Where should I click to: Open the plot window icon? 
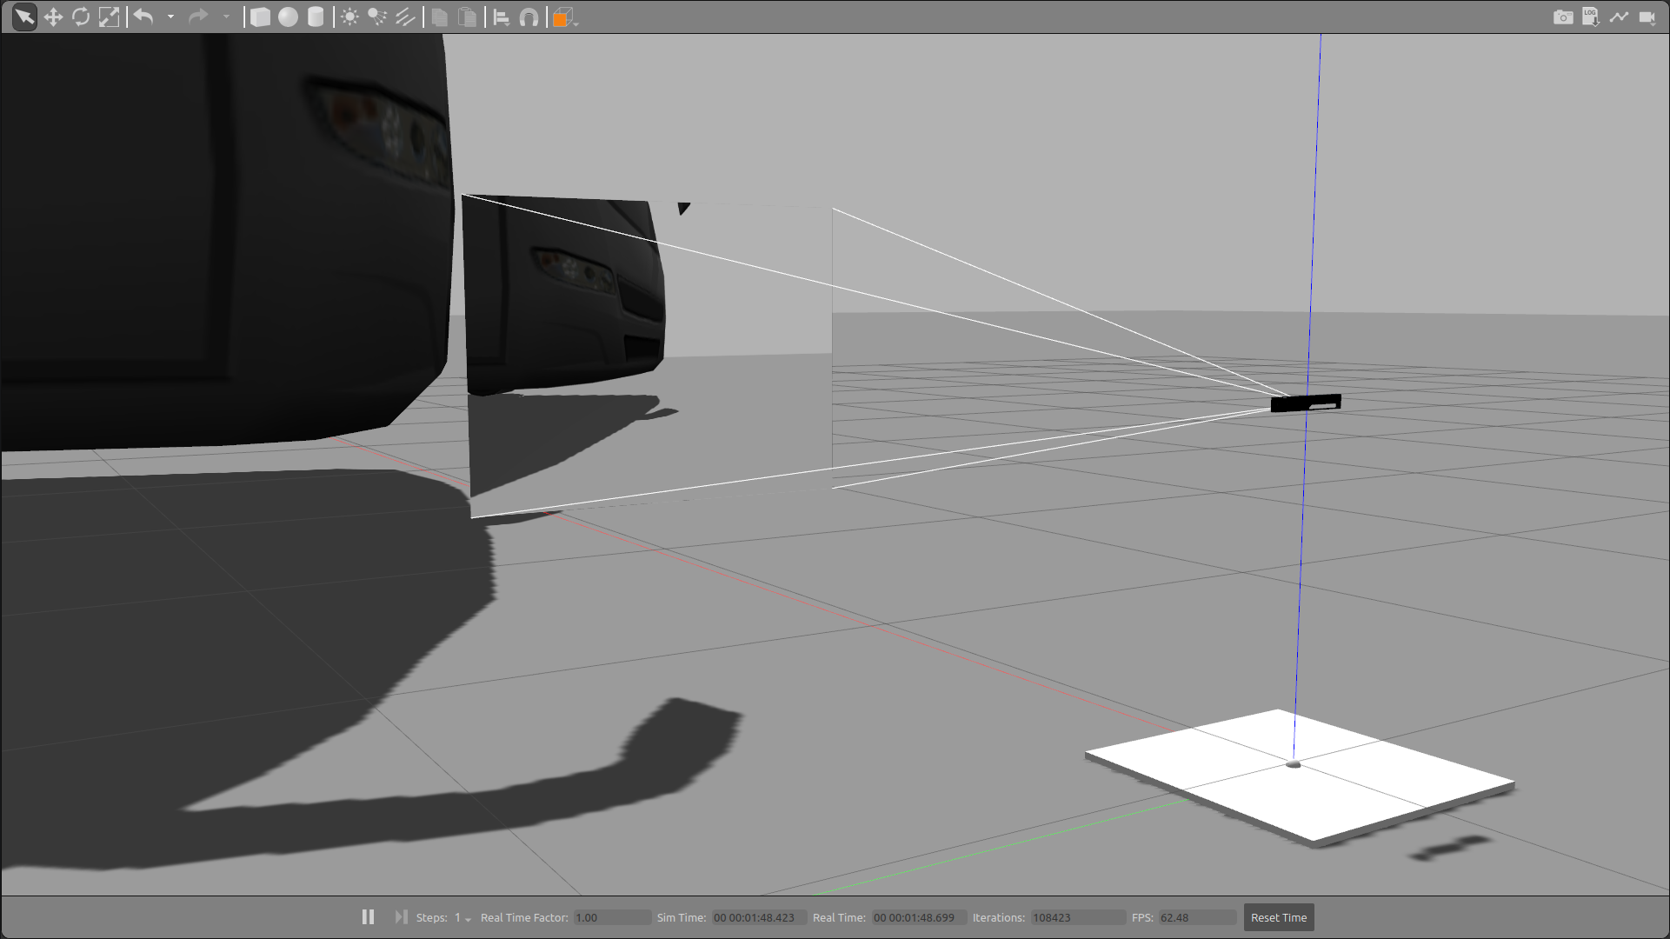[x=1619, y=17]
